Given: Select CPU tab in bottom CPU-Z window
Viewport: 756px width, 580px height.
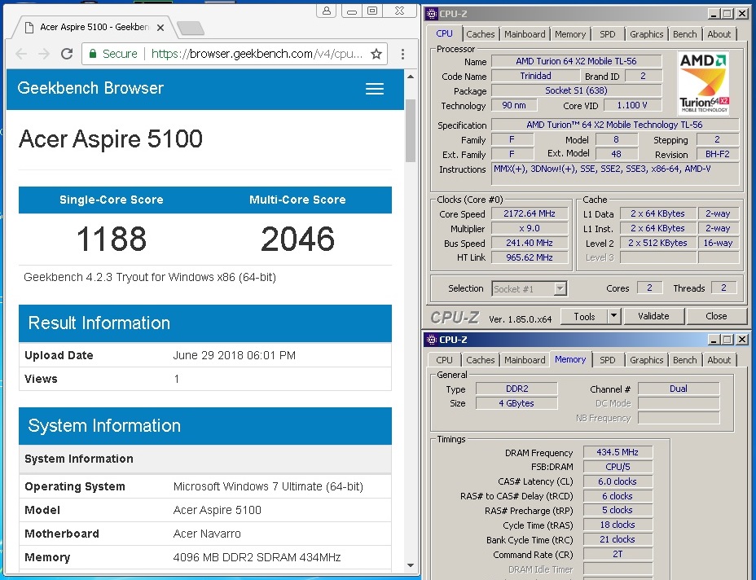Looking at the screenshot, I should click(444, 360).
